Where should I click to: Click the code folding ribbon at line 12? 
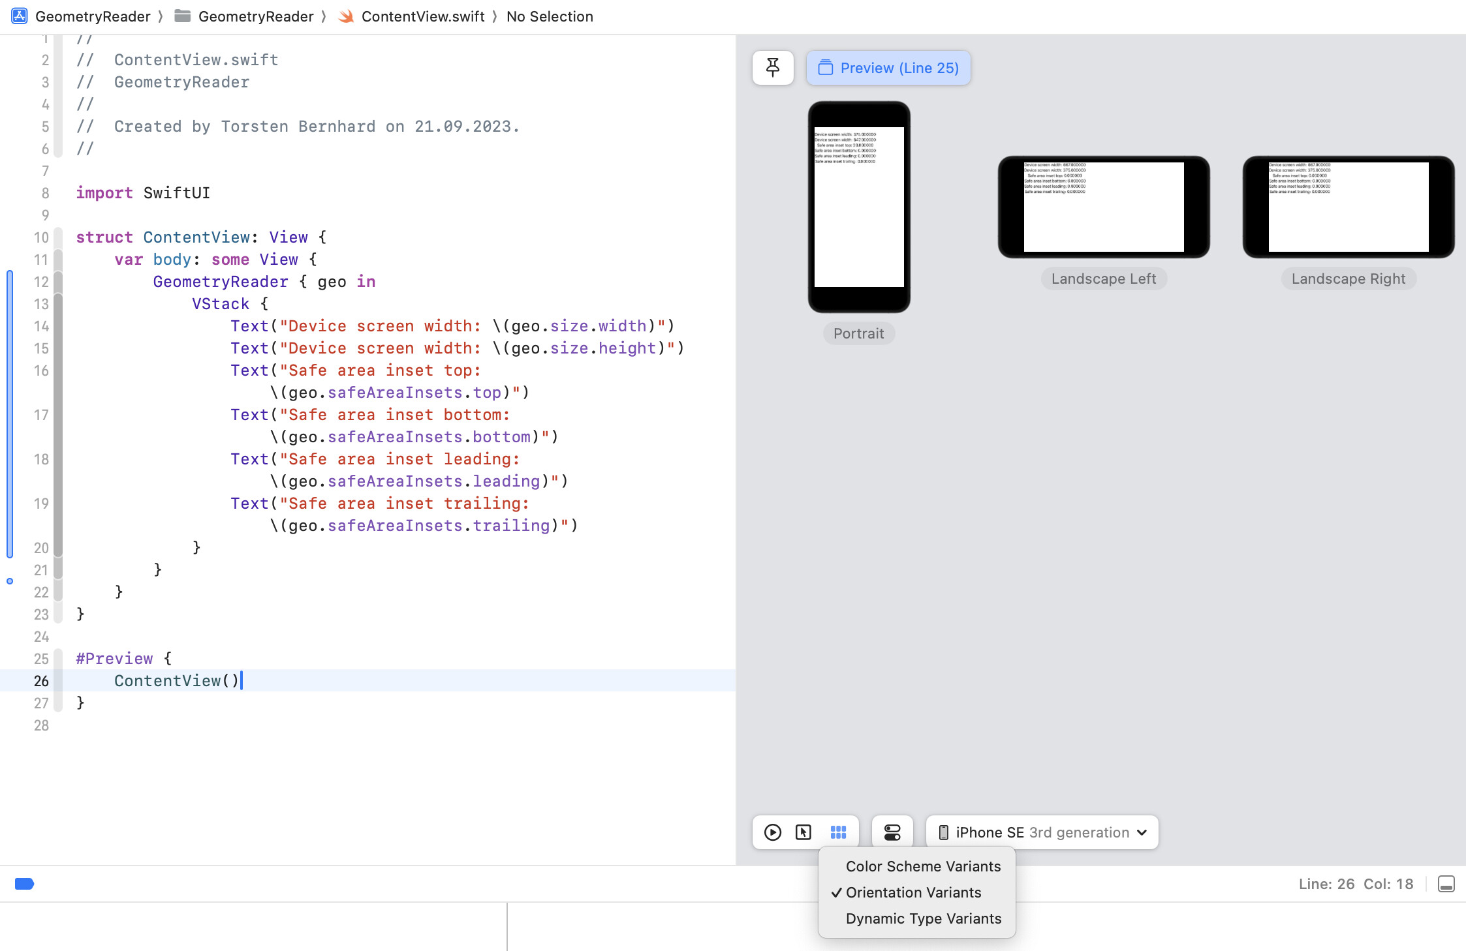tap(58, 282)
